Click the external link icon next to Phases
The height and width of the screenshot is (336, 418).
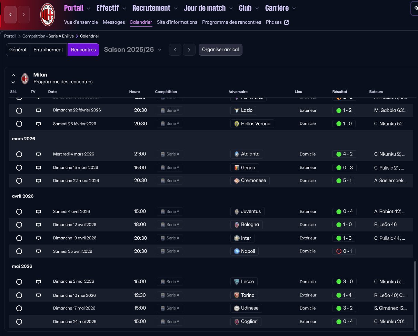point(286,22)
